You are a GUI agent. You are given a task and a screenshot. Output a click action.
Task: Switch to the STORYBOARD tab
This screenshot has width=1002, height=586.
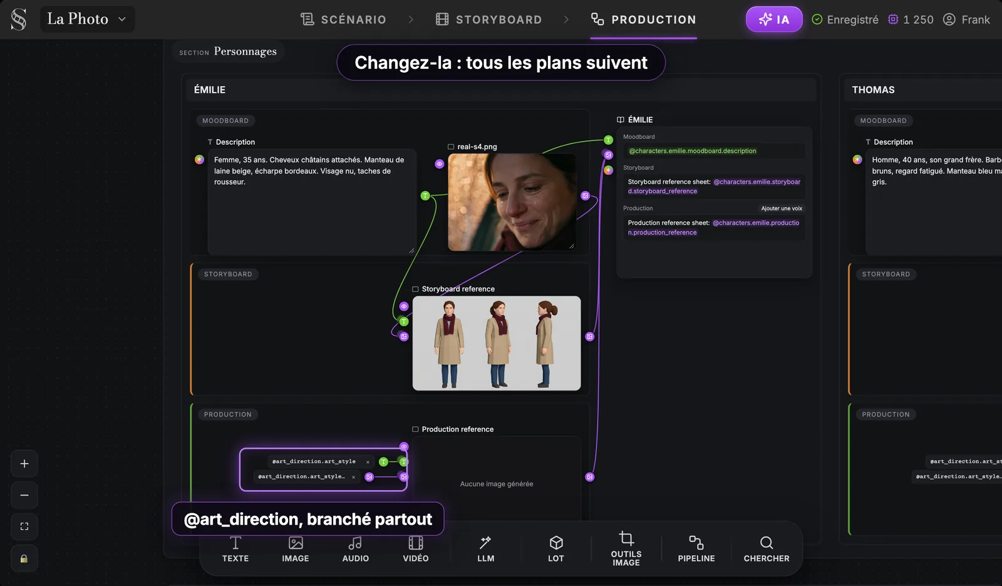(x=489, y=19)
